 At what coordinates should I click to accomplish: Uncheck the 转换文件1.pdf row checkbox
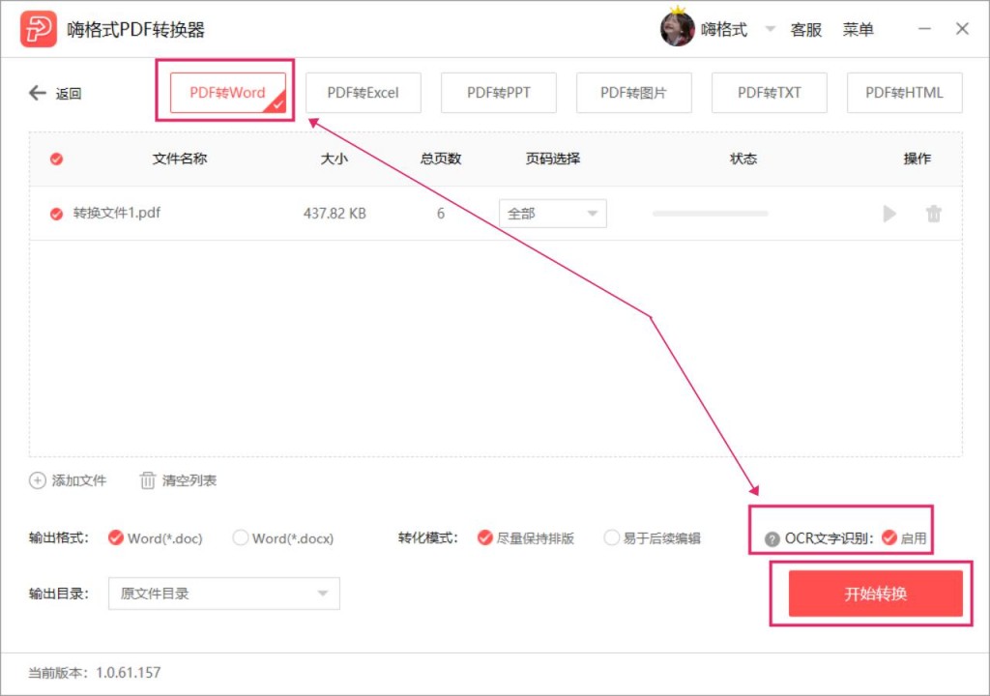click(56, 214)
